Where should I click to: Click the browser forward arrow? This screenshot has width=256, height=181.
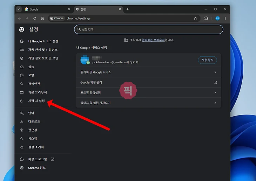tap(27, 18)
